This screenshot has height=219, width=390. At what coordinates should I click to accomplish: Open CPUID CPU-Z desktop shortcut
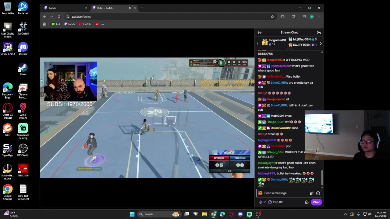(x=8, y=49)
